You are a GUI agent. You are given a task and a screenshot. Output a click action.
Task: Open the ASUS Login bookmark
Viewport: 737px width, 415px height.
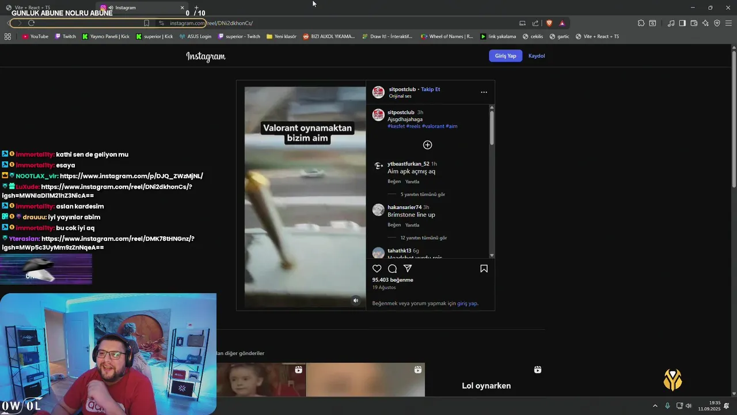coord(195,36)
